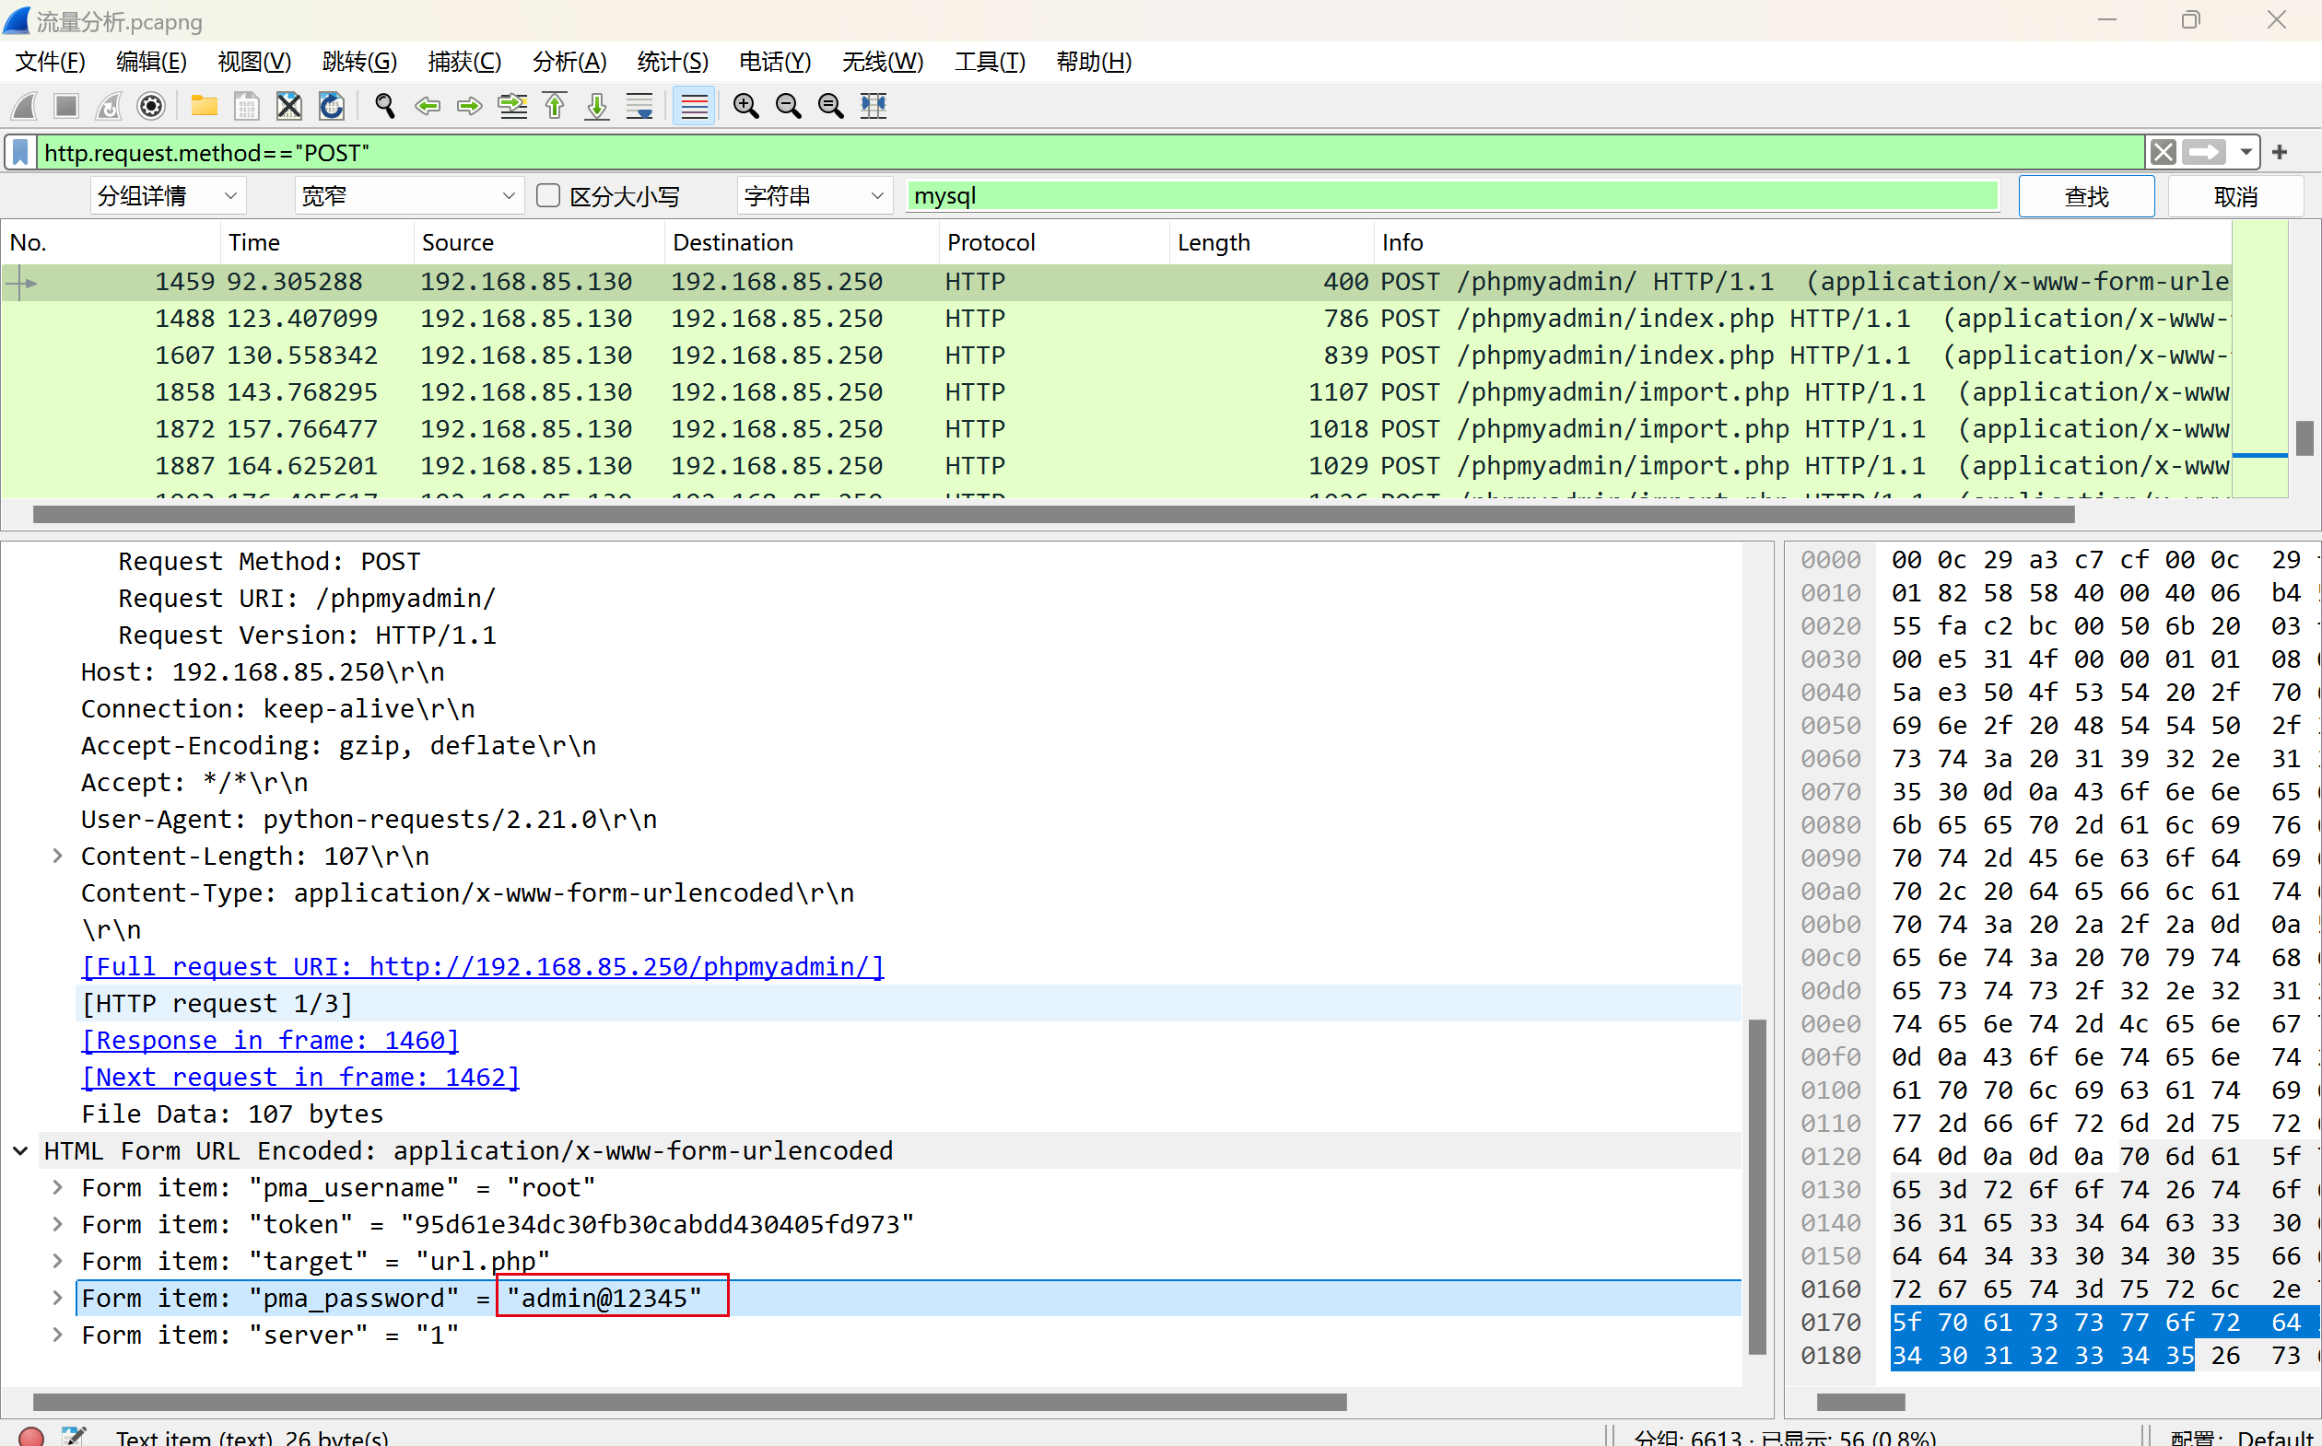Jump to last packet icon

(x=597, y=105)
